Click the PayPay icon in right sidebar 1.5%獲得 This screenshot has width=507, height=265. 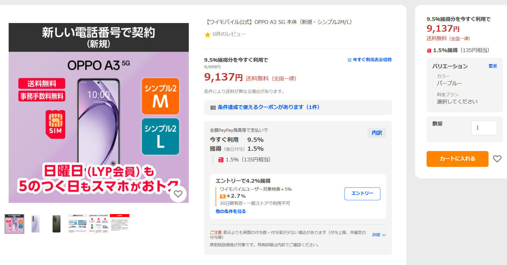(x=429, y=51)
